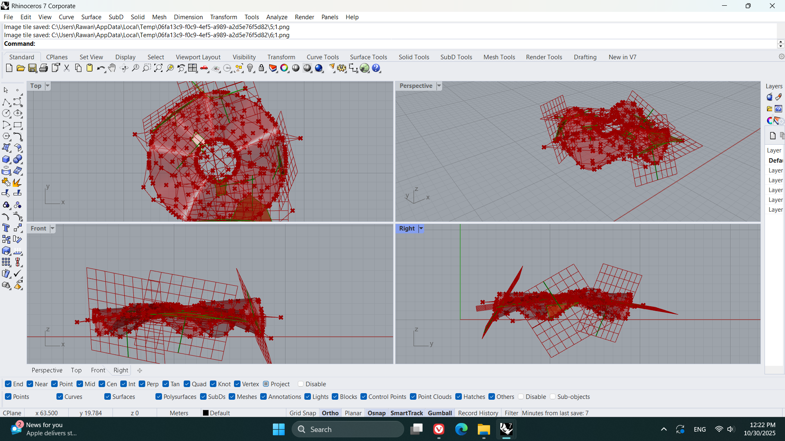Switch to the Surface Tools toolbar tab
Screen dimensions: 785x441
coord(368,57)
